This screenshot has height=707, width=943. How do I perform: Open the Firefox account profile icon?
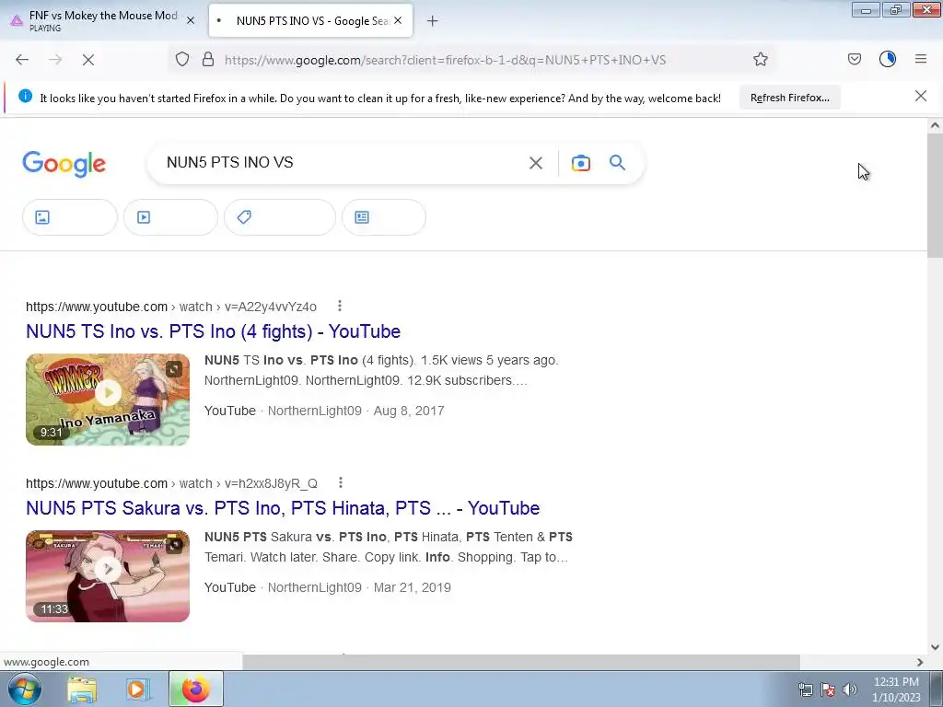tap(888, 59)
